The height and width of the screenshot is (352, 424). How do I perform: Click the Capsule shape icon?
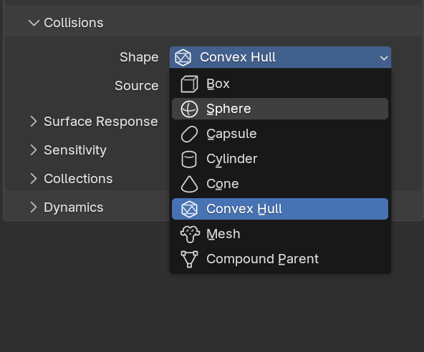189,134
